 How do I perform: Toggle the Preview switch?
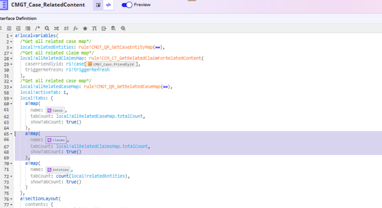tap(127, 5)
